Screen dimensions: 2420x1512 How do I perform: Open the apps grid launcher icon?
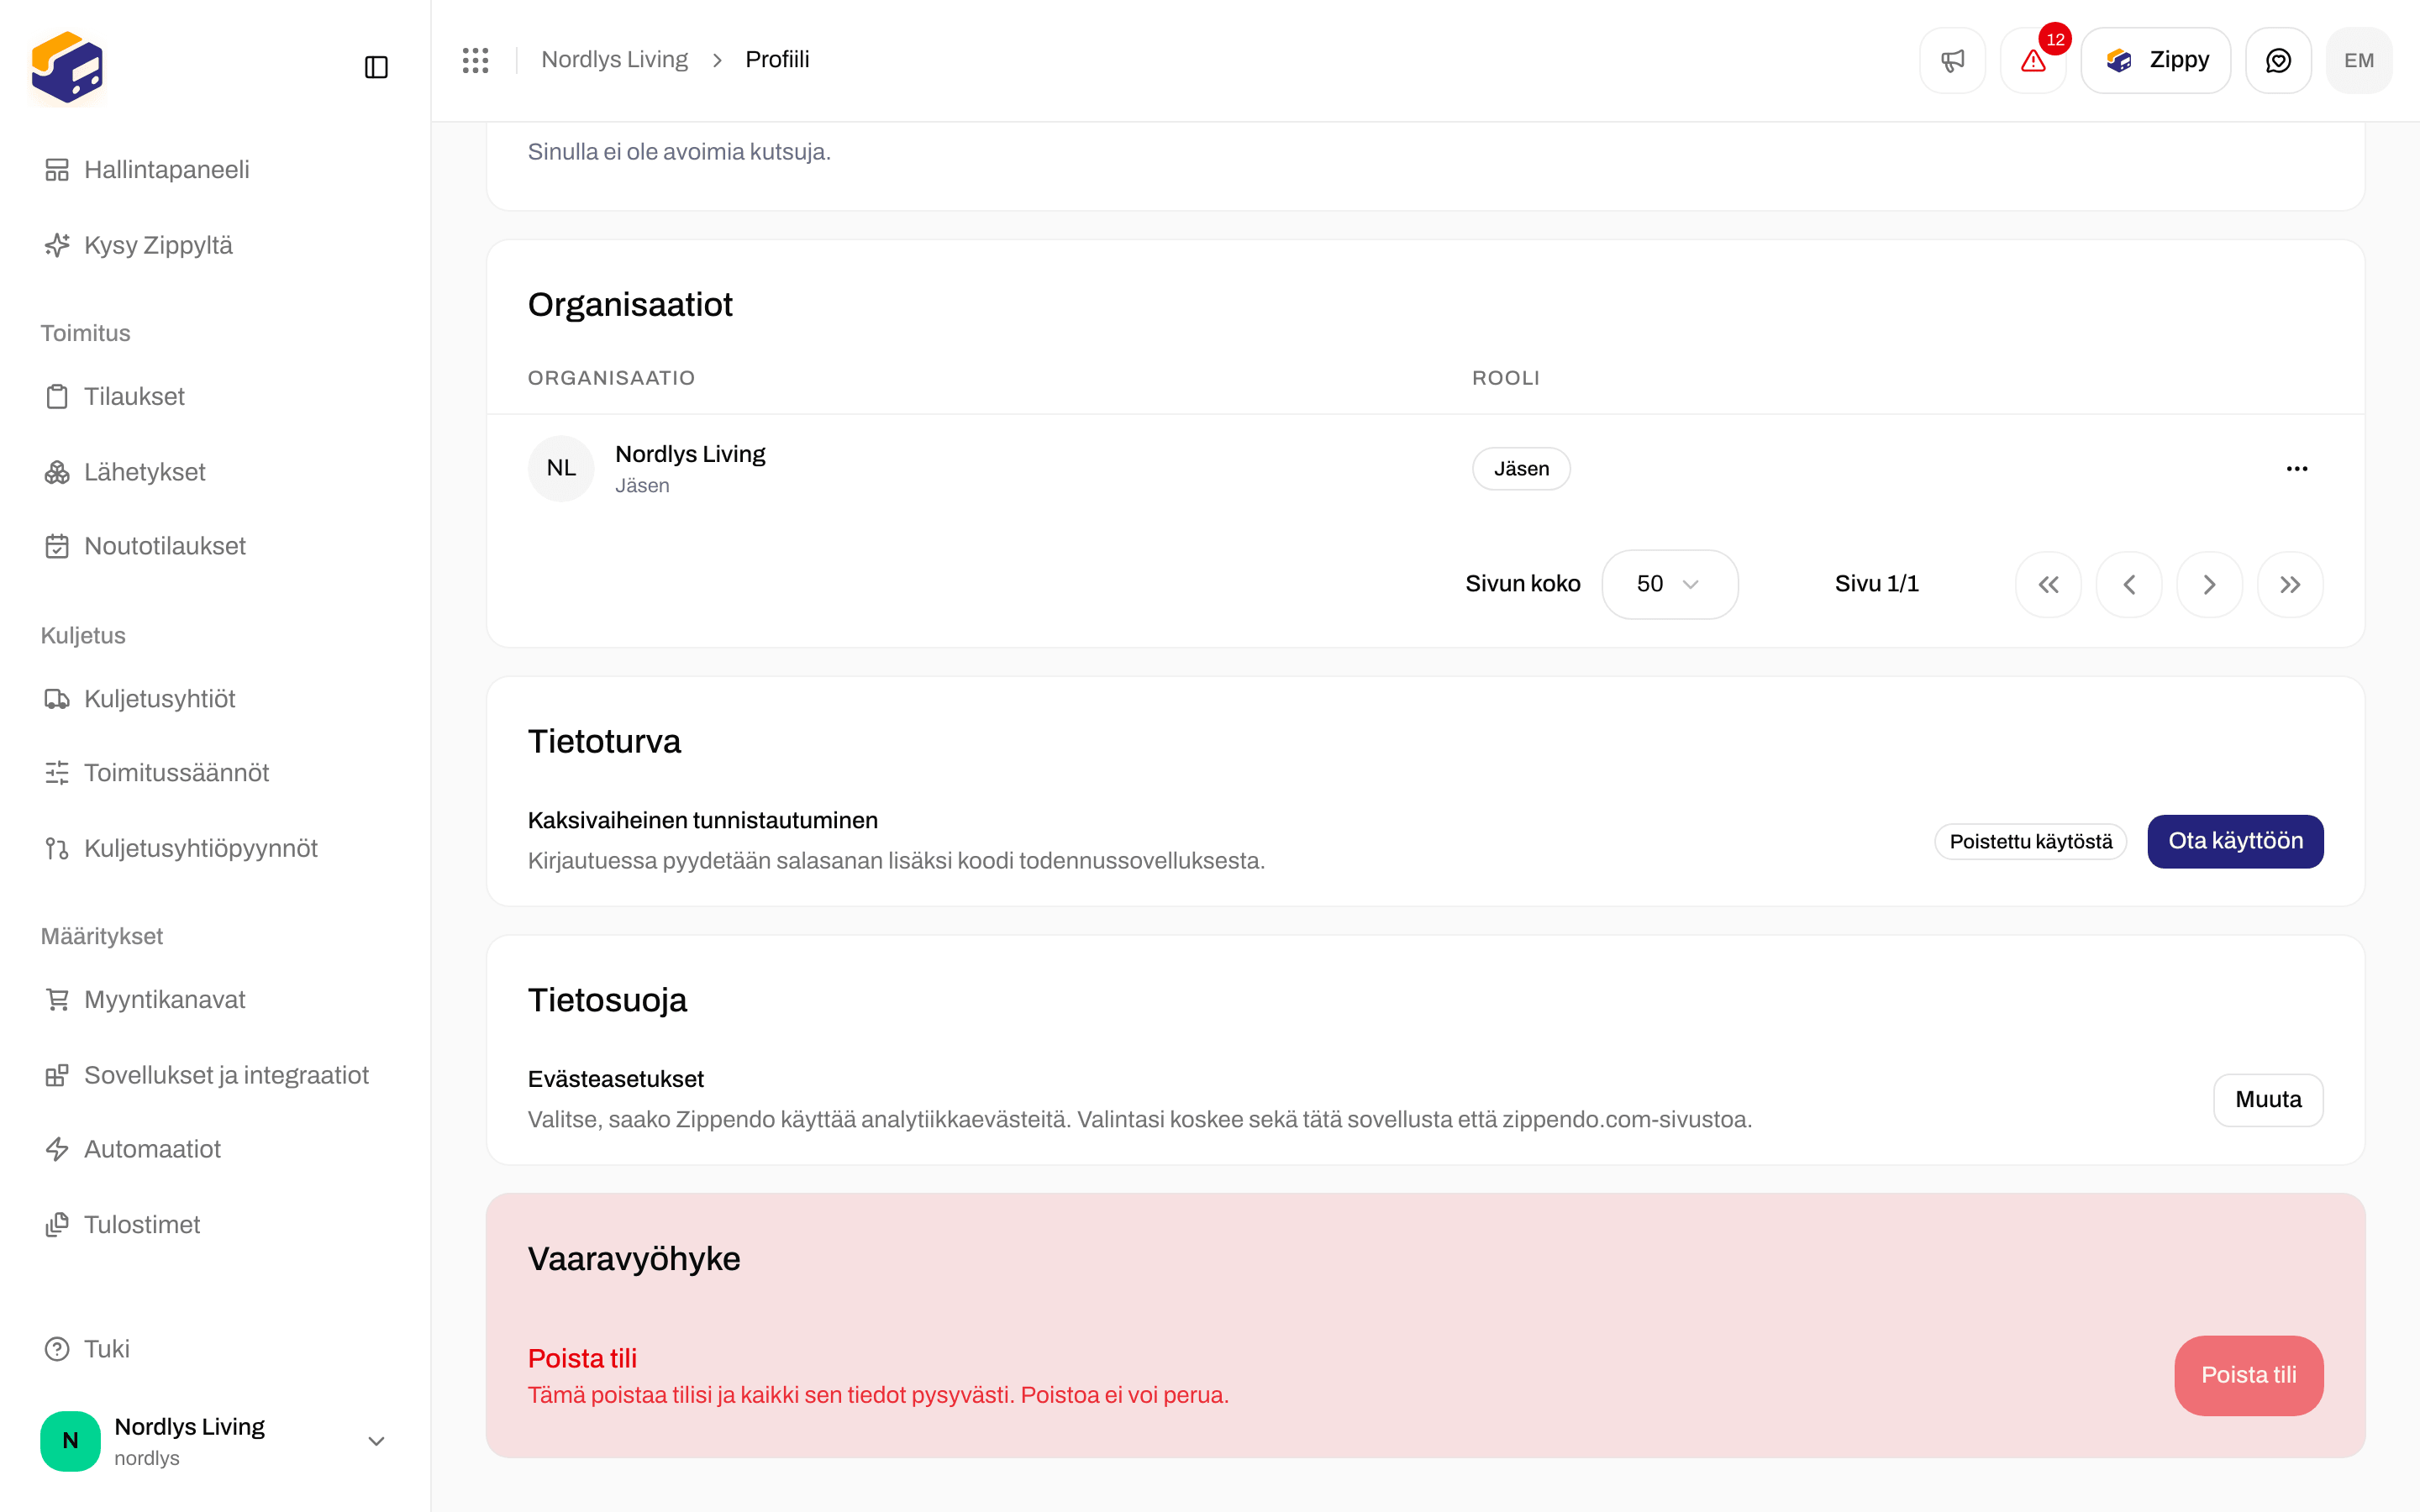475,60
